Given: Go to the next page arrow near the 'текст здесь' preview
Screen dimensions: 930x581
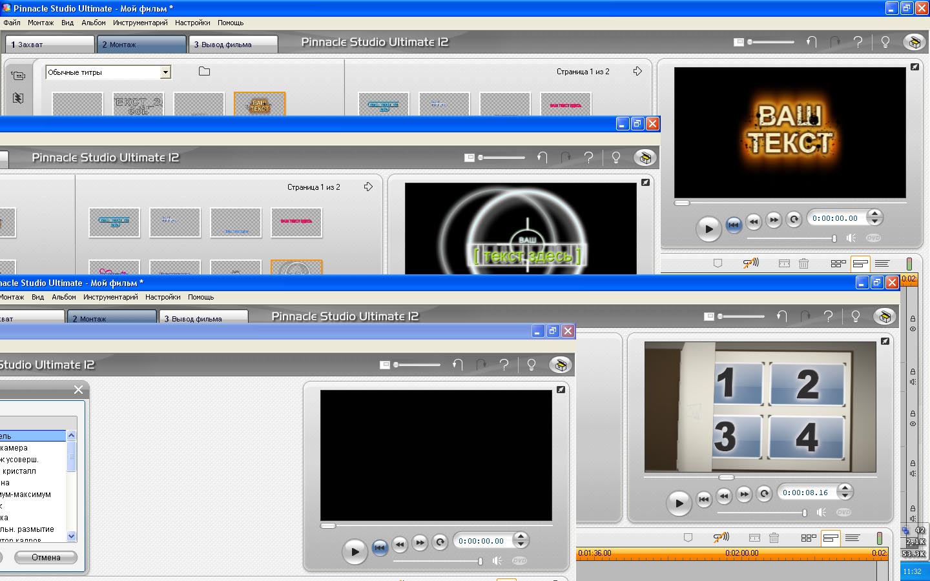Looking at the screenshot, I should 368,187.
